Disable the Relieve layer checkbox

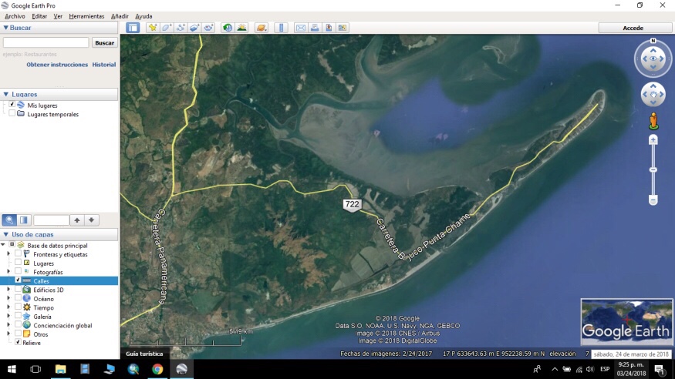pyautogui.click(x=19, y=342)
